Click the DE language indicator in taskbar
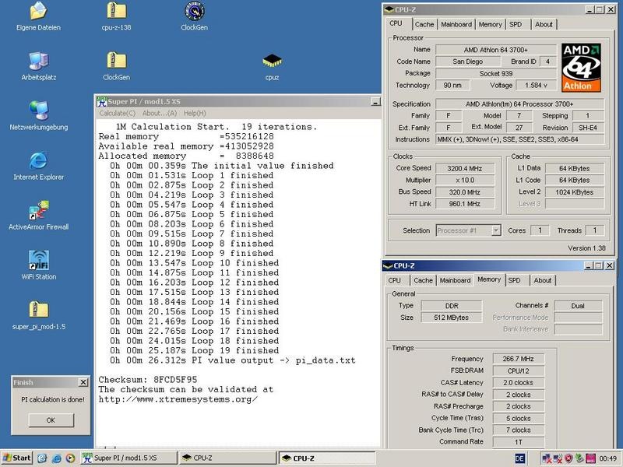Viewport: 623px width, 467px height. point(519,458)
